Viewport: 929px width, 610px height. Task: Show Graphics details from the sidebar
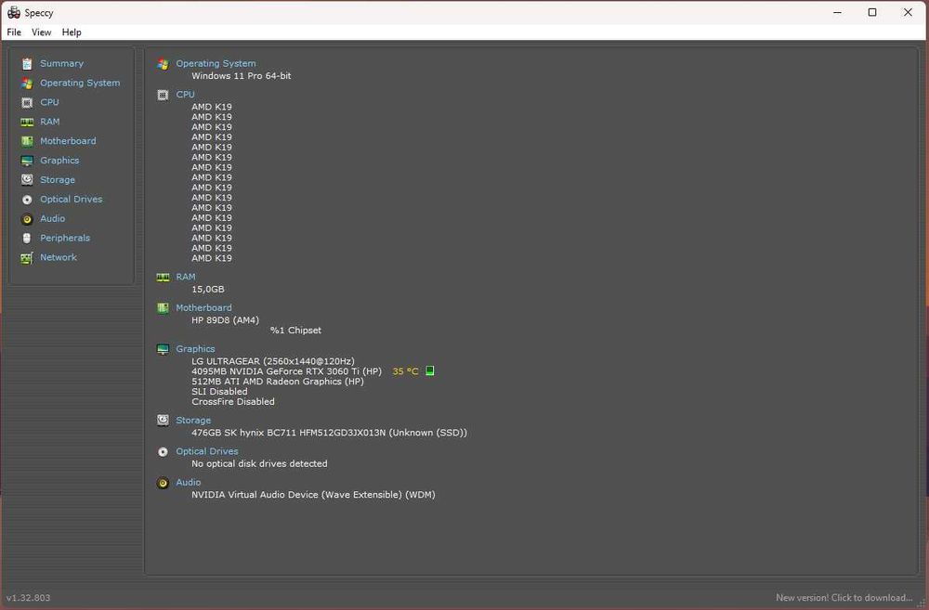point(59,160)
